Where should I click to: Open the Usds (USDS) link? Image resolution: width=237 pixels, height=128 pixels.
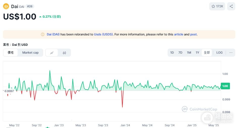pyautogui.click(x=103, y=34)
